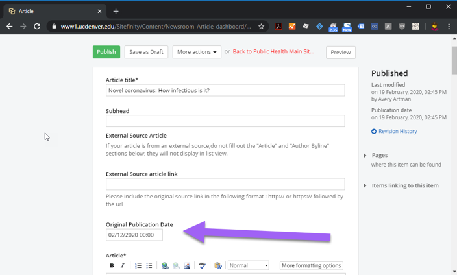Viewport: 457px width, 275px height.
Task: Click the browser address bar URL
Action: click(156, 27)
